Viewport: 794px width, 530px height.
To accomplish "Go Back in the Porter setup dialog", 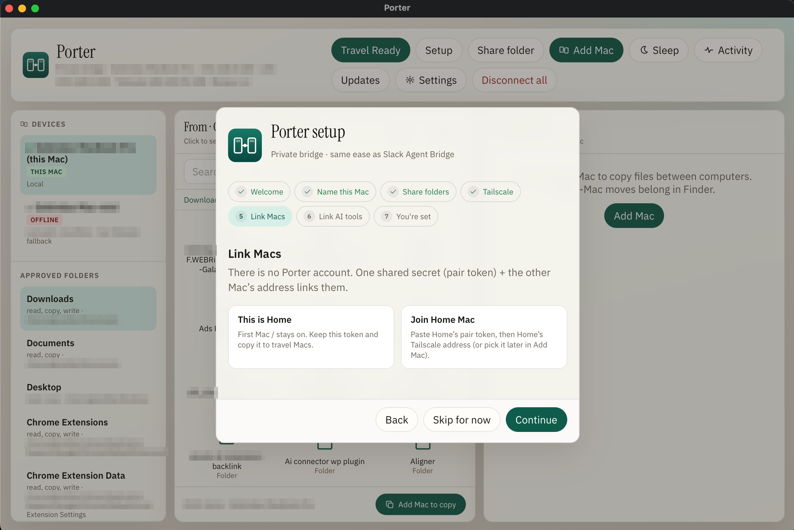I will 397,420.
